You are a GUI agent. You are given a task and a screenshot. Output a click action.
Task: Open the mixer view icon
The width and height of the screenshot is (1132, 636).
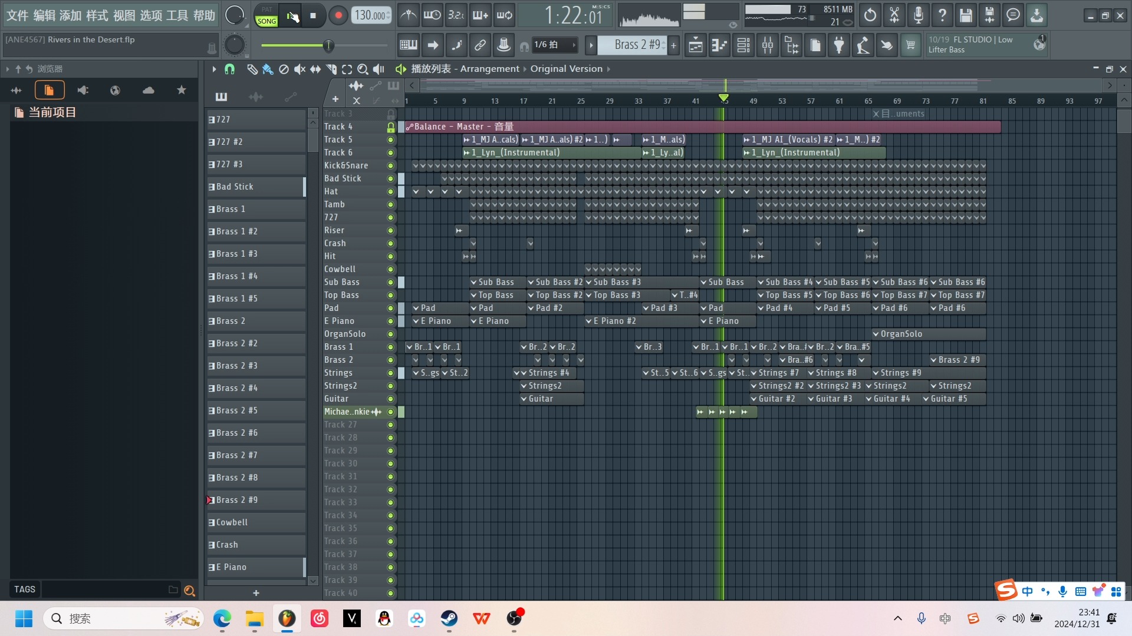[x=768, y=45]
